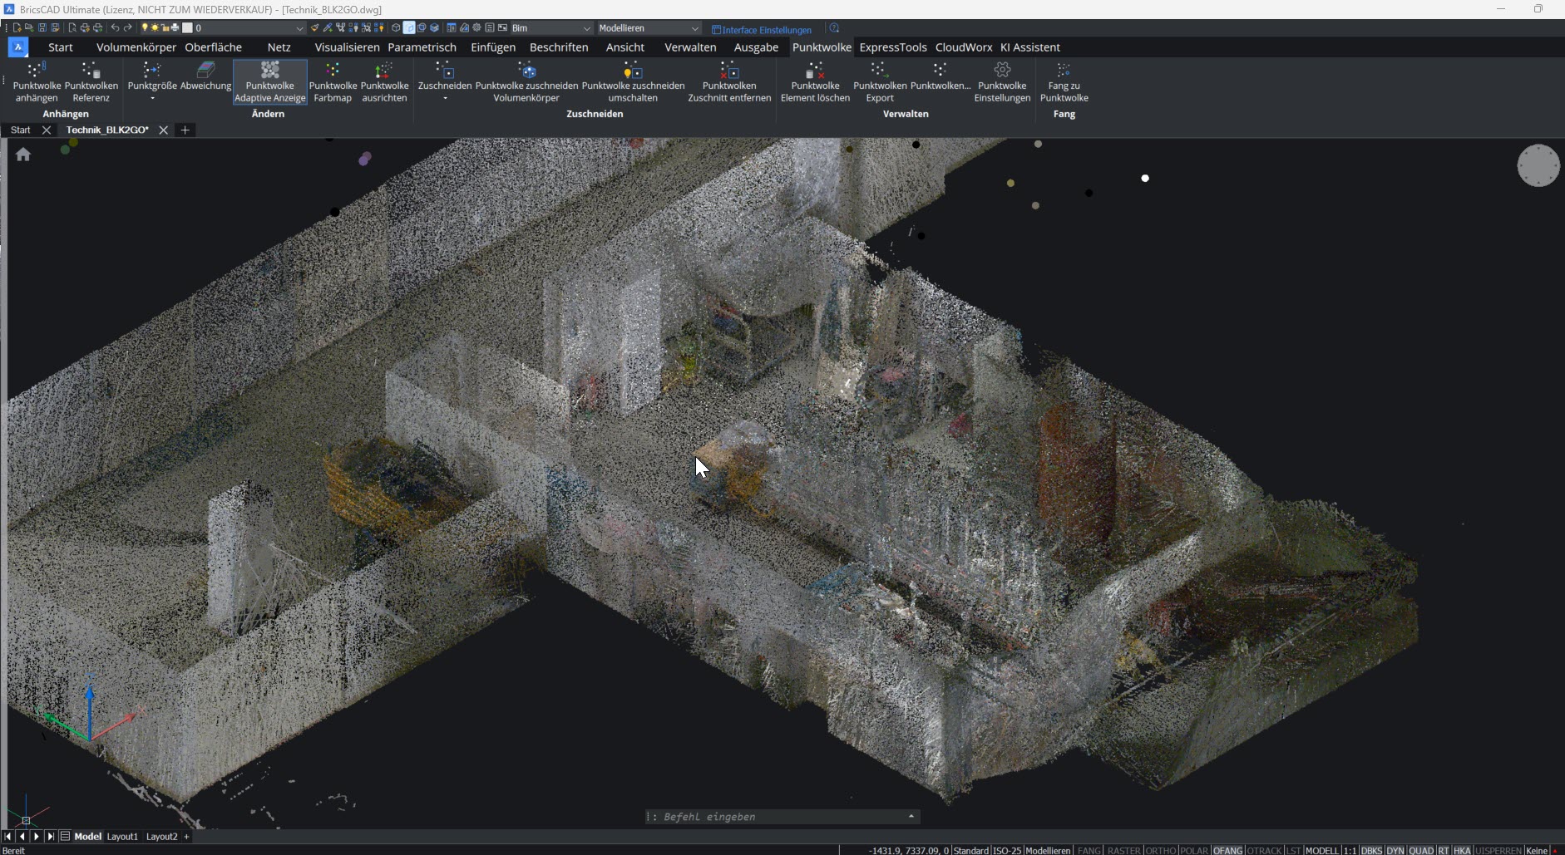
Task: Toggle RASTER in status bar
Action: click(x=1123, y=850)
